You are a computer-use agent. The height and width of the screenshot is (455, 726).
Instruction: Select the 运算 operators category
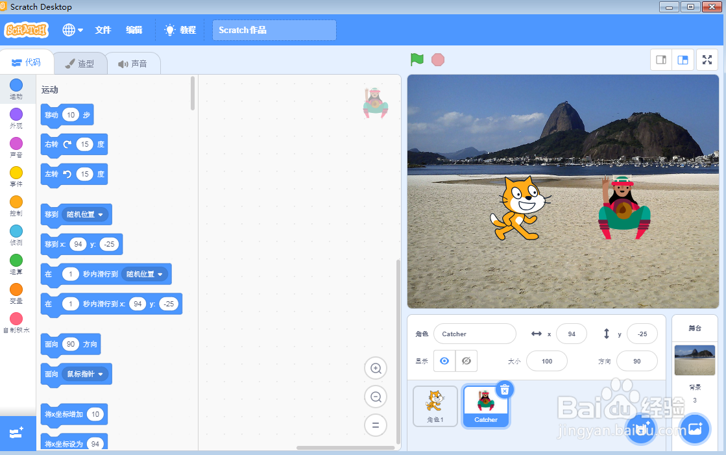(x=16, y=265)
